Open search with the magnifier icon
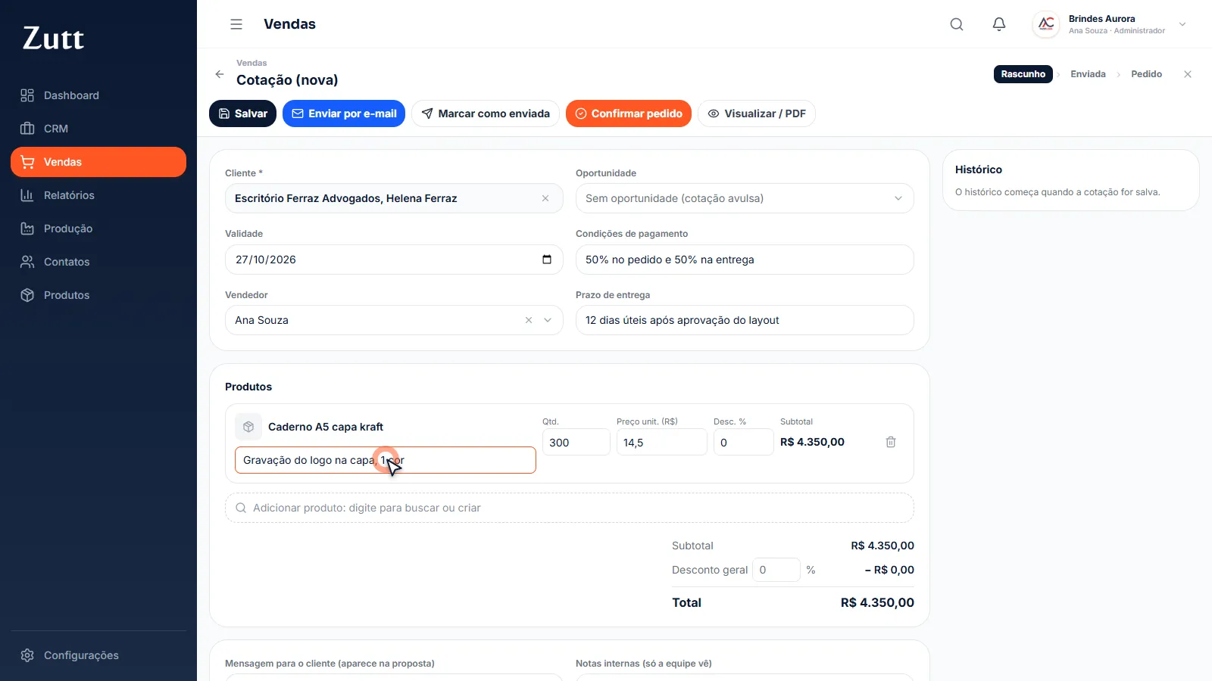1212x681 pixels. (957, 24)
